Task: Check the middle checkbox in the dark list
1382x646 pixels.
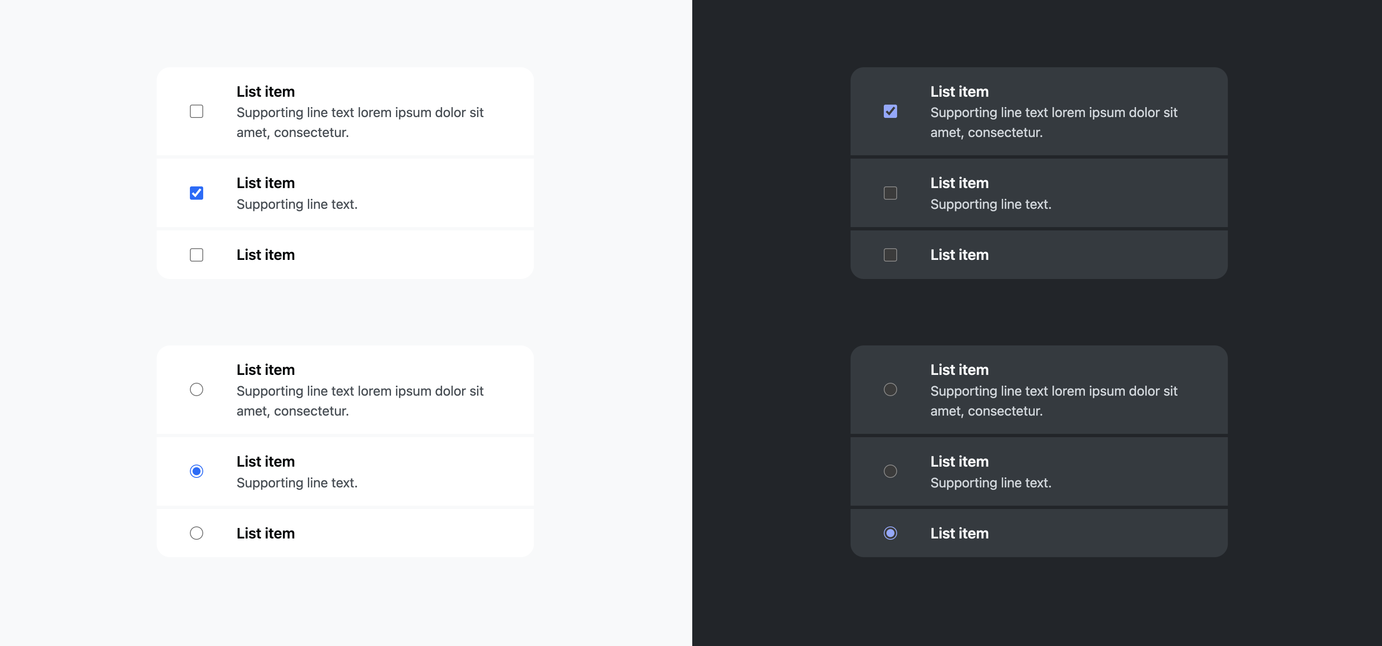Action: pyautogui.click(x=890, y=193)
